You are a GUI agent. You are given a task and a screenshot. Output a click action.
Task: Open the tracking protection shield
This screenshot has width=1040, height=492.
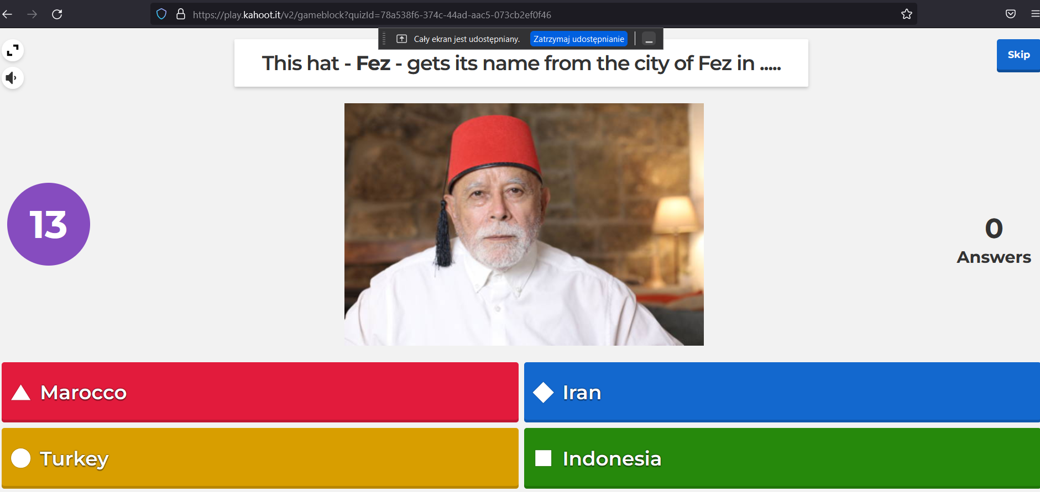(x=161, y=14)
